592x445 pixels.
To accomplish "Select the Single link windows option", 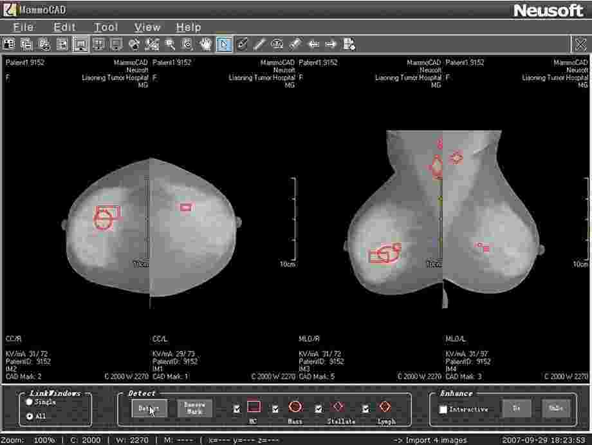I will pos(29,402).
